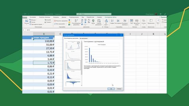Select second smooth curve chart thumbnail
Image resolution: width=189 pixels, height=106 pixels.
(73, 55)
